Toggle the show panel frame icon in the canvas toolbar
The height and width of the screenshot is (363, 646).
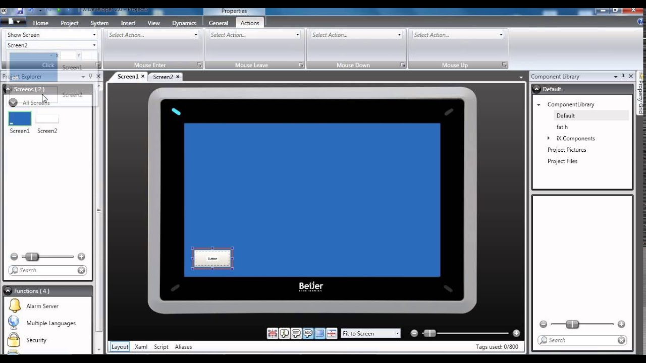click(x=319, y=333)
